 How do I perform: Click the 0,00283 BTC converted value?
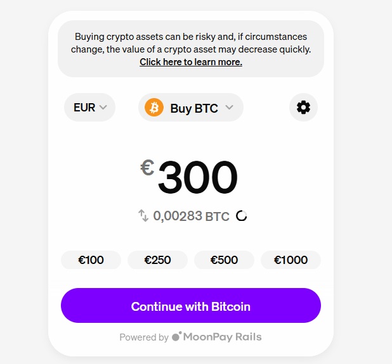coord(191,216)
